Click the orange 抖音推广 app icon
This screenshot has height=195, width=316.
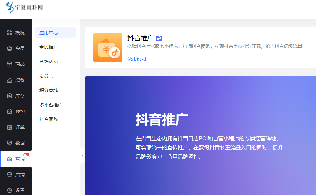[x=108, y=48]
